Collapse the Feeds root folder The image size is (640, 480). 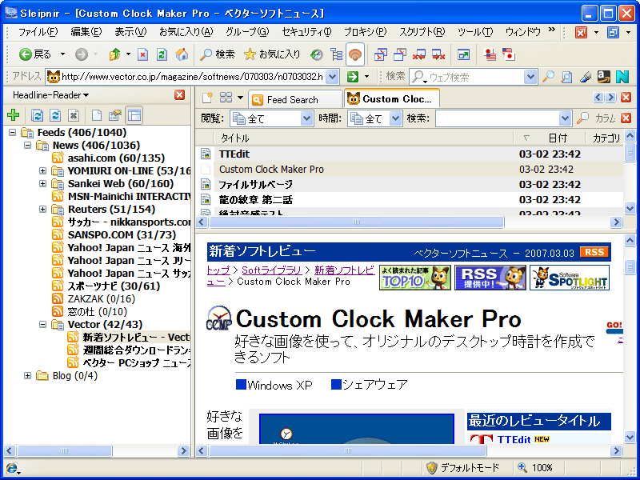click(12, 132)
